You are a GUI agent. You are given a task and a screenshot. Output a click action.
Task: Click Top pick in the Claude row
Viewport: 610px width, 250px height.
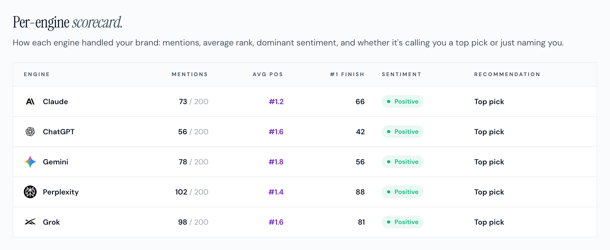489,102
